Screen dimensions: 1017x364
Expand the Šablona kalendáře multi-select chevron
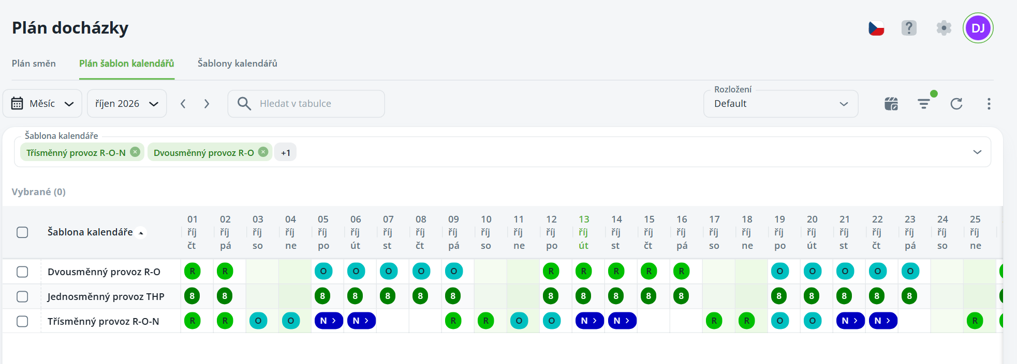pos(977,152)
